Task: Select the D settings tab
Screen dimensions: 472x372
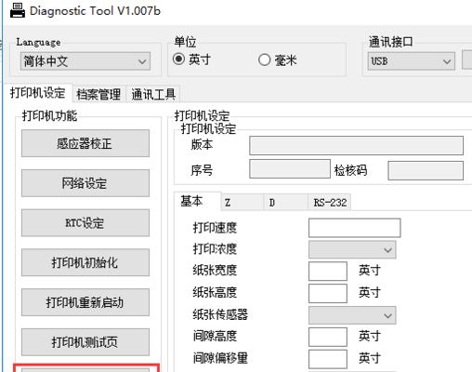Action: [286, 203]
